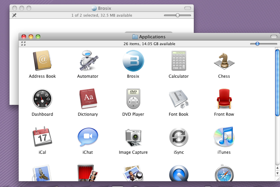Click the "Font Book" label text

click(x=179, y=114)
